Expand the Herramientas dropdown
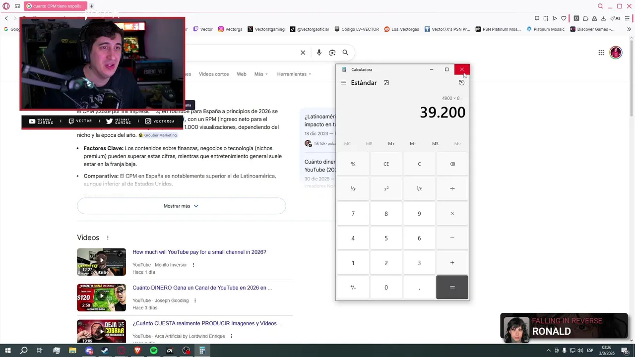This screenshot has width=635, height=357. point(294,74)
